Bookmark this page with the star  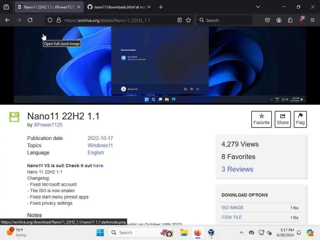tap(188, 20)
